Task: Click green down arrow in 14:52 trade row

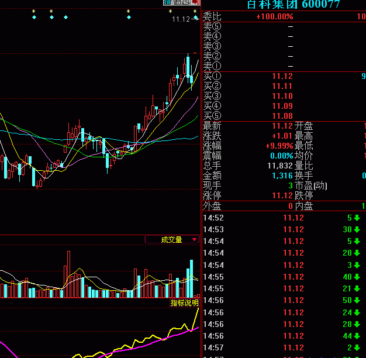Action: point(357,218)
